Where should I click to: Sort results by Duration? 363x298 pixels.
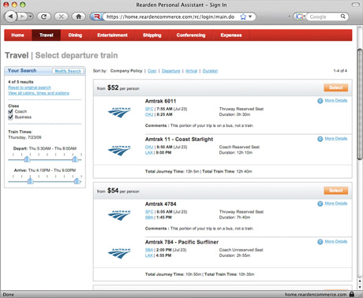pyautogui.click(x=210, y=71)
